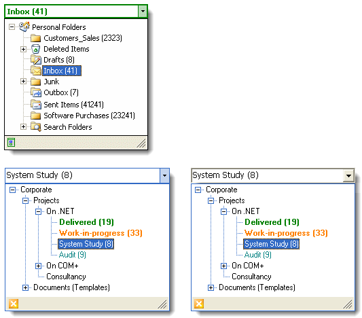Viewport: 362px width, 318px height.
Task: Click the Sent Items folder icon
Action: (x=36, y=105)
